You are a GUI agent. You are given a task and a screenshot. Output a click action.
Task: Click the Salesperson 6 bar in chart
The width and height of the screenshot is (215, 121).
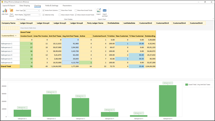pyautogui.click(x=168, y=101)
